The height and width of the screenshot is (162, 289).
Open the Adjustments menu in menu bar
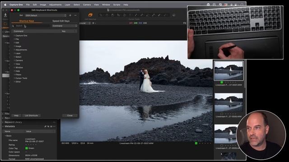[55, 5]
